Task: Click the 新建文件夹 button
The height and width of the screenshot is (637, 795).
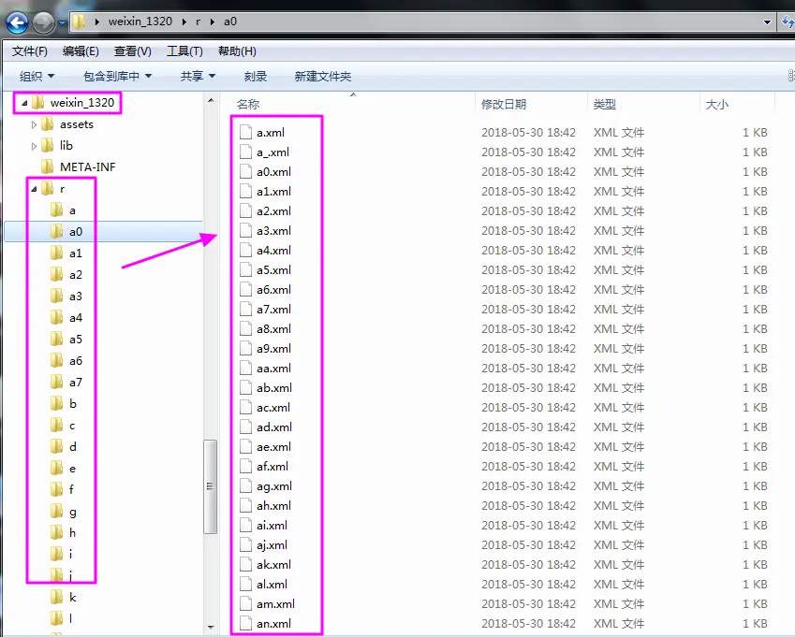Action: (x=322, y=76)
